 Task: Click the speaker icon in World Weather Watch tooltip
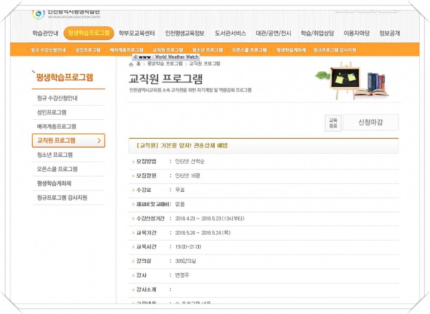(135, 57)
